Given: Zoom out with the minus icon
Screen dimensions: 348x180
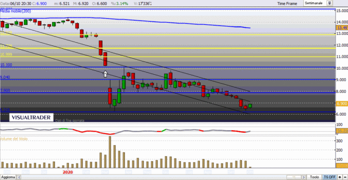Looking at the screenshot, I should click(345, 177).
